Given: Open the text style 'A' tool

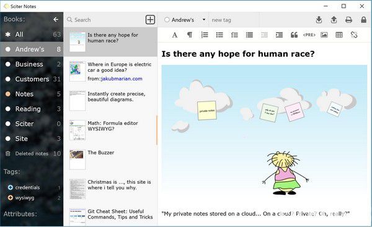Looking at the screenshot, I should (175, 35).
